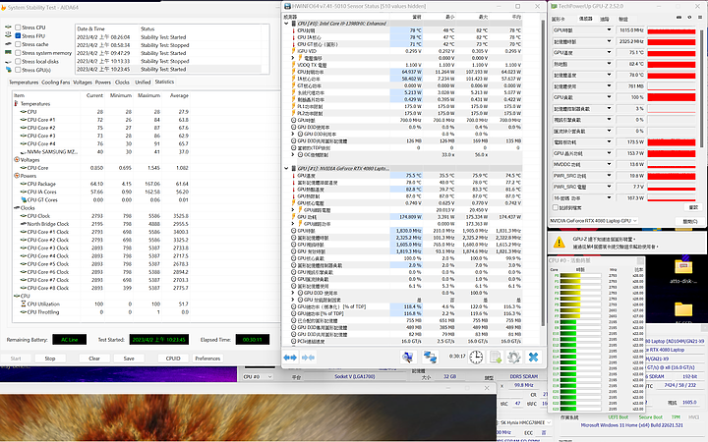Image resolution: width=708 pixels, height=442 pixels.
Task: Click HWiNFO network remote monitors icon
Action: coord(430,358)
